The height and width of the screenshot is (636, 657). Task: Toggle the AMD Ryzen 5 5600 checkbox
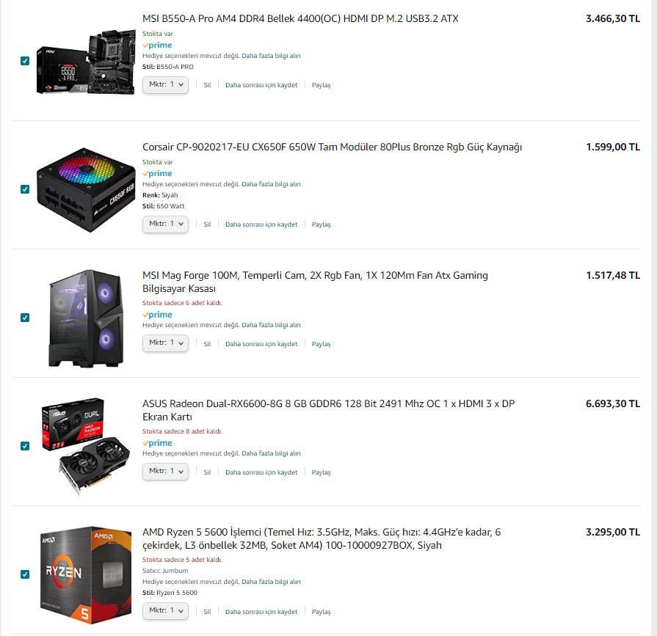click(x=25, y=574)
